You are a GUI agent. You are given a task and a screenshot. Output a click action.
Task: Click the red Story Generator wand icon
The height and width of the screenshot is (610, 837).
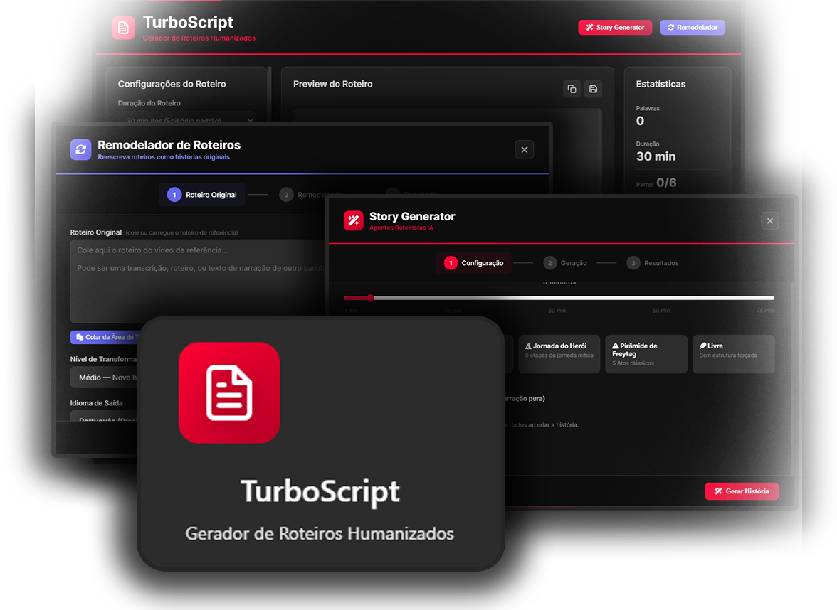click(354, 220)
